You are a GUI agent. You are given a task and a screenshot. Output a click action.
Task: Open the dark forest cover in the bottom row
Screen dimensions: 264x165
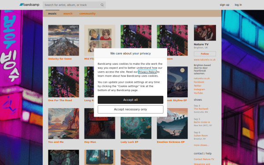click(x=64, y=158)
